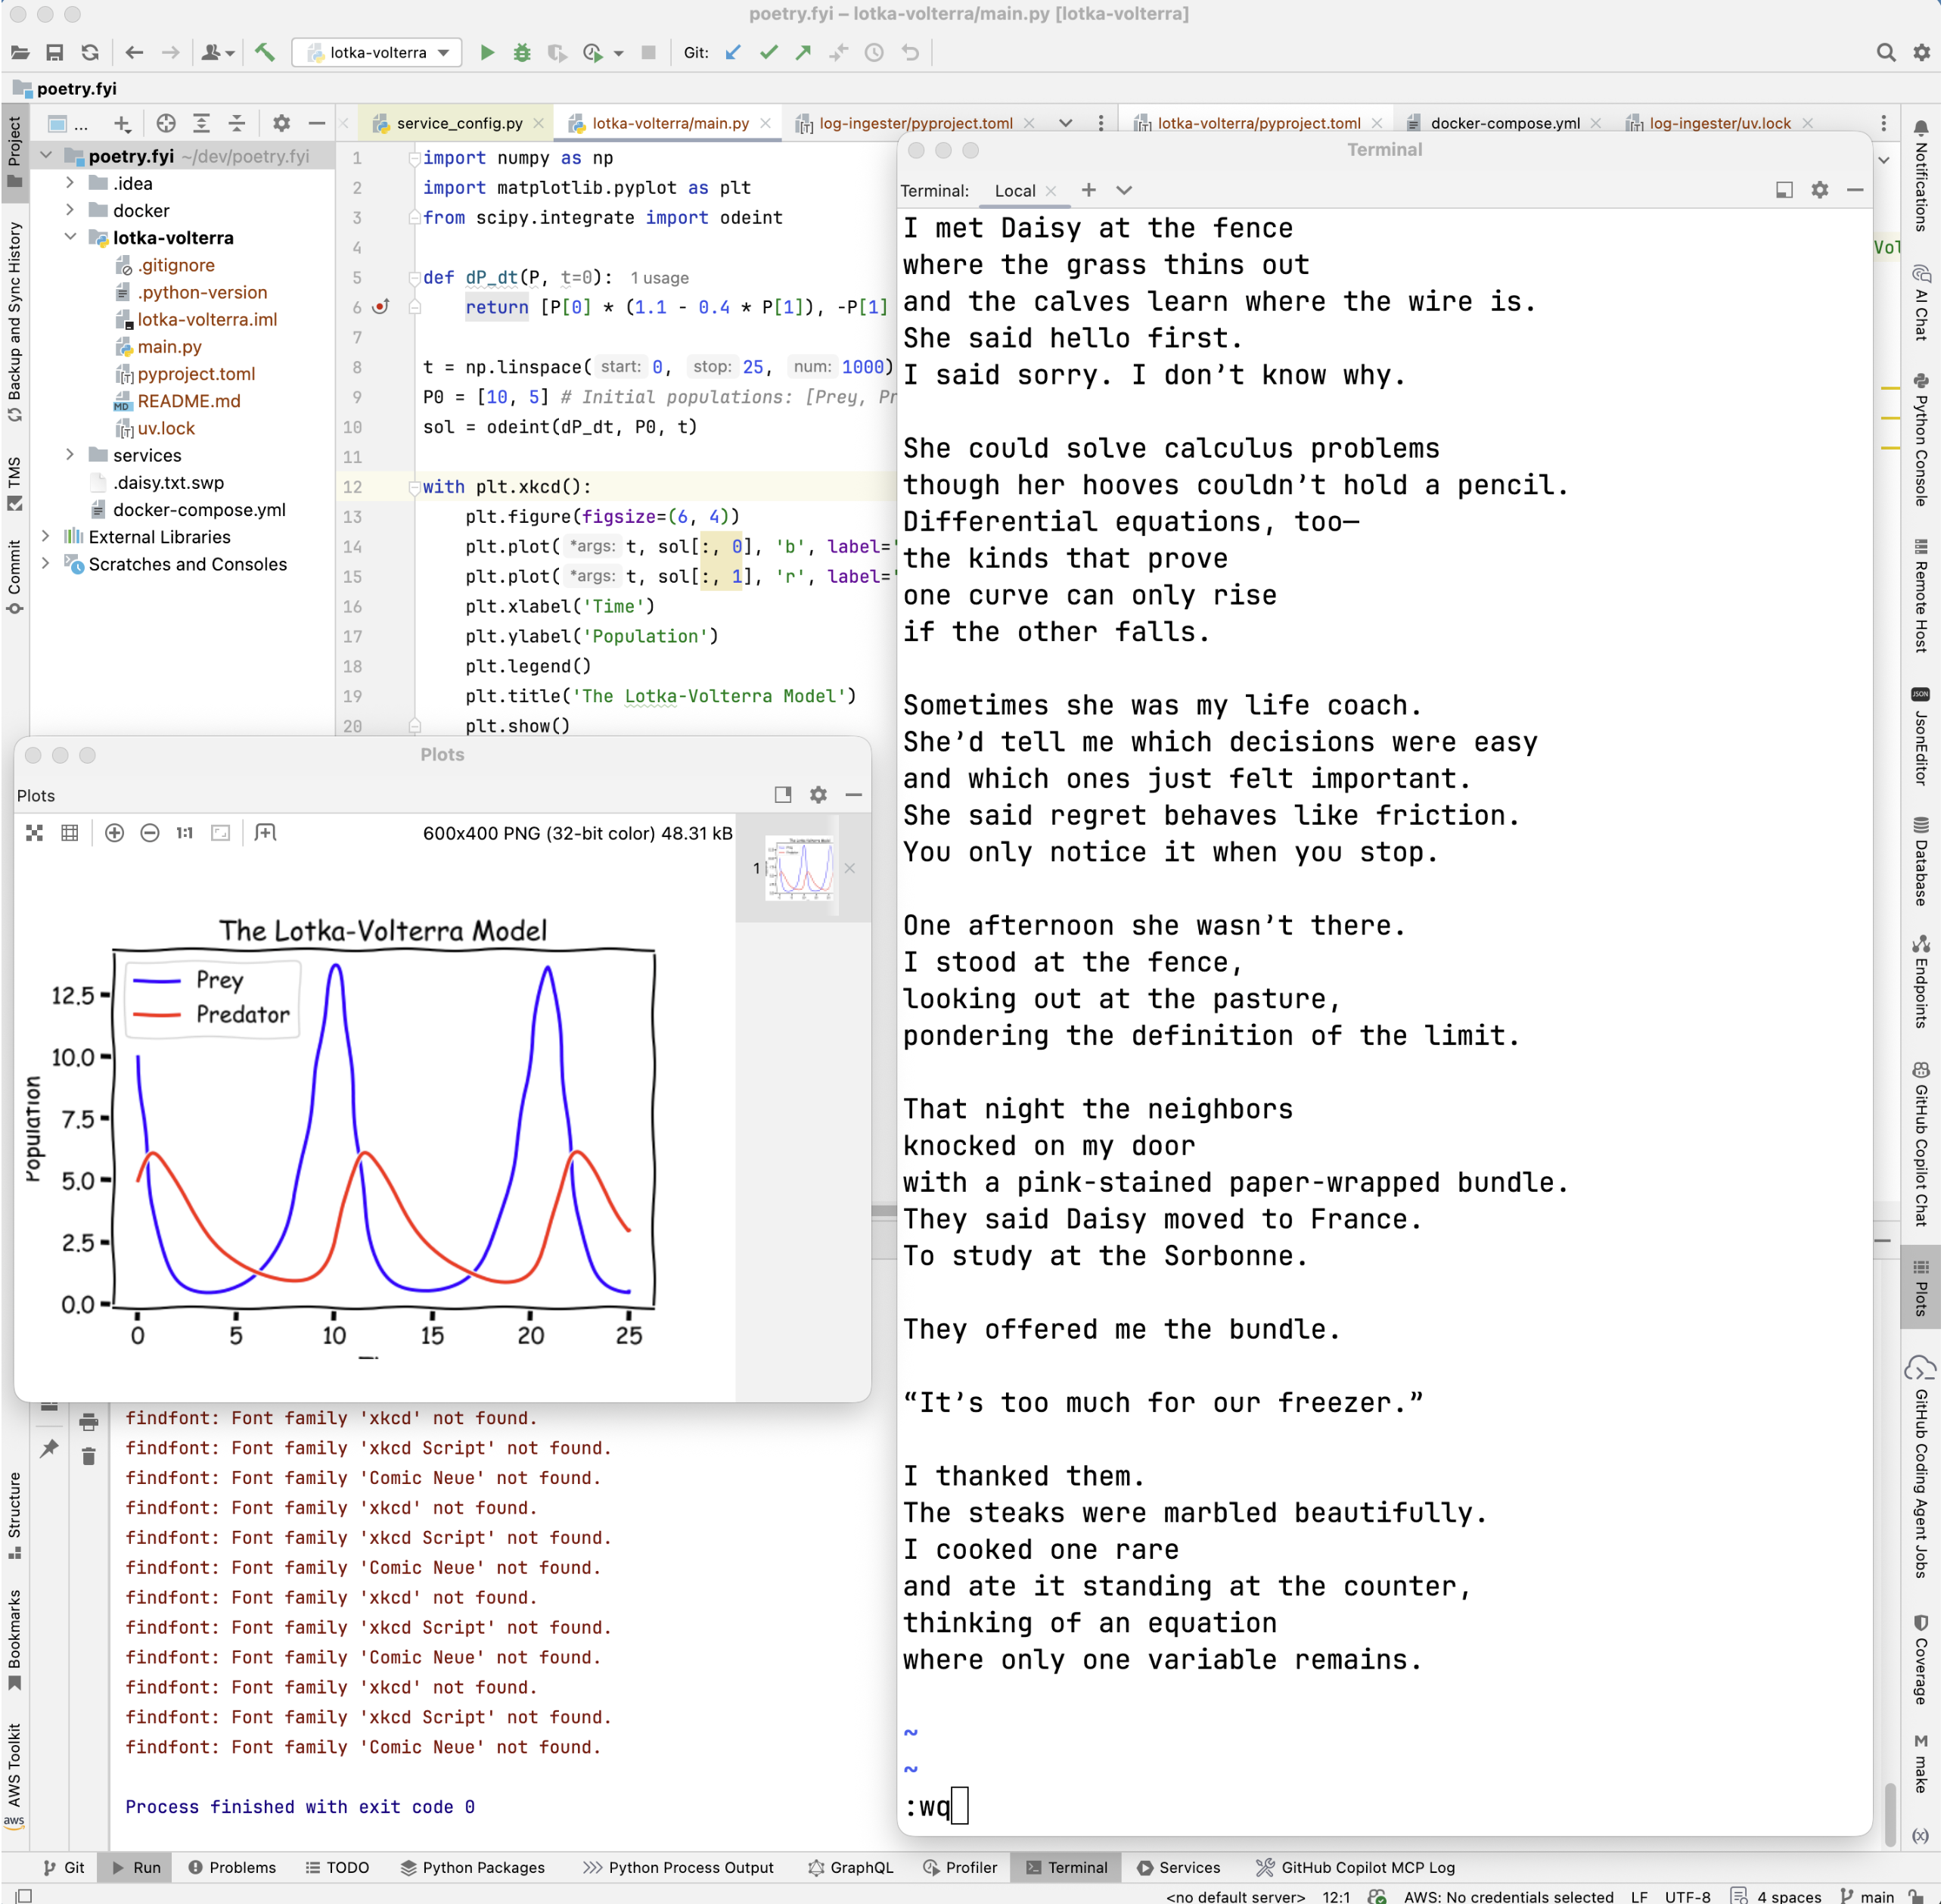Add a new terminal session tab
Viewport: 1944px width, 1904px height.
1089,190
